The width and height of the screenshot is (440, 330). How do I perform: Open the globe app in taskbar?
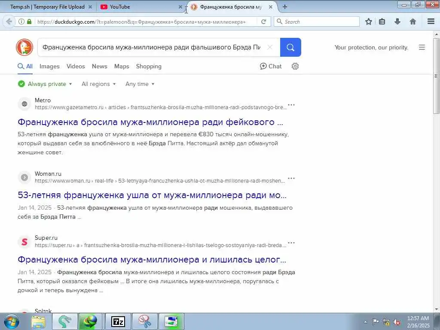tap(91, 321)
